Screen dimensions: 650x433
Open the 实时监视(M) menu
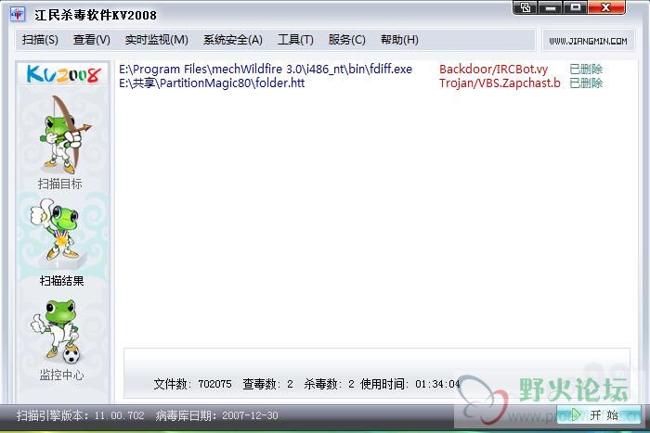pos(156,40)
